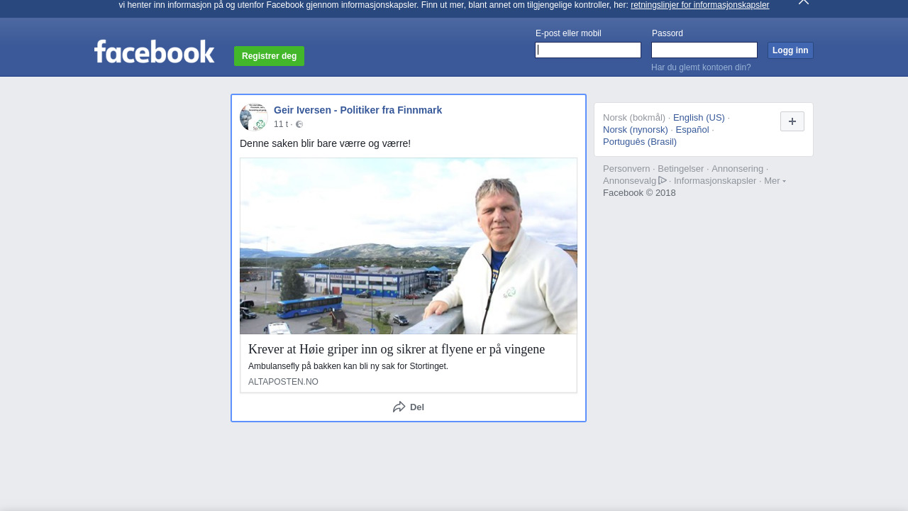Switch language to English (US)
908x511 pixels.
[x=699, y=118]
